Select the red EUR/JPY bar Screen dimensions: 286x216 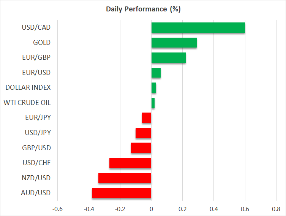click(x=147, y=118)
